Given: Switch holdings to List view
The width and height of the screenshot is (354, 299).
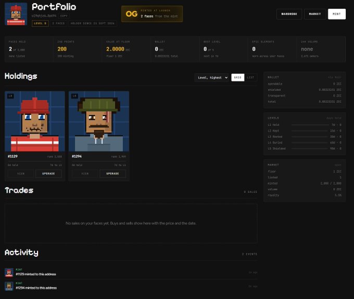Looking at the screenshot, I should (x=250, y=77).
